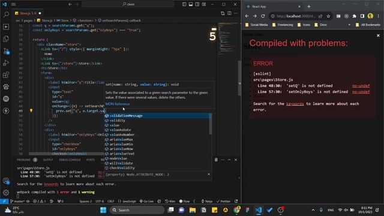
Task: Click the VS Code command center search box
Action: pyautogui.click(x=128, y=4)
